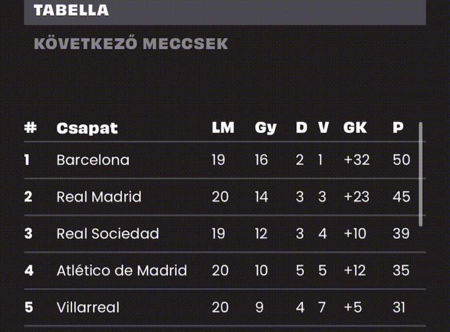Click Villarreal's 31 points value
Viewport: 450px width, 332px height.
click(399, 307)
